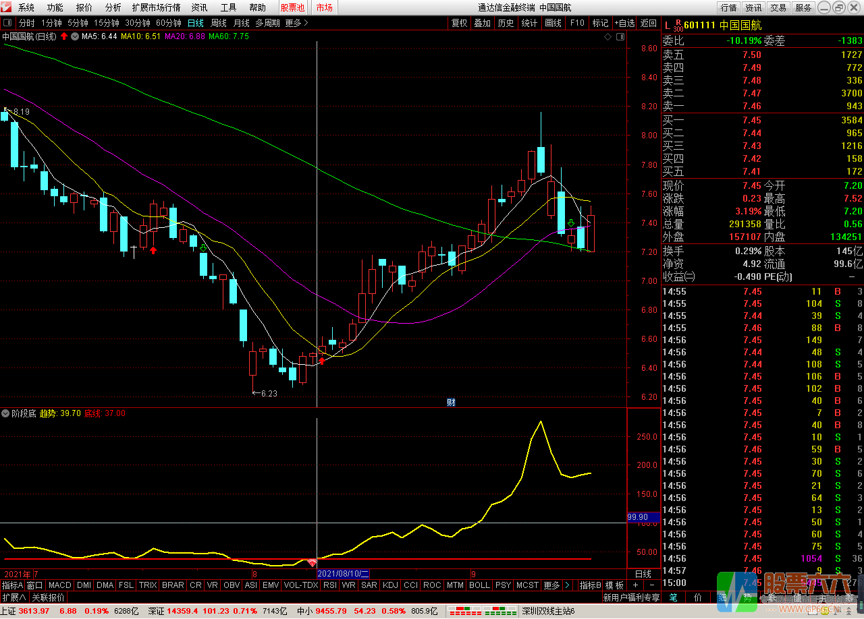
Task: Click the red triangle bottom signal on indicator
Action: pyautogui.click(x=312, y=562)
